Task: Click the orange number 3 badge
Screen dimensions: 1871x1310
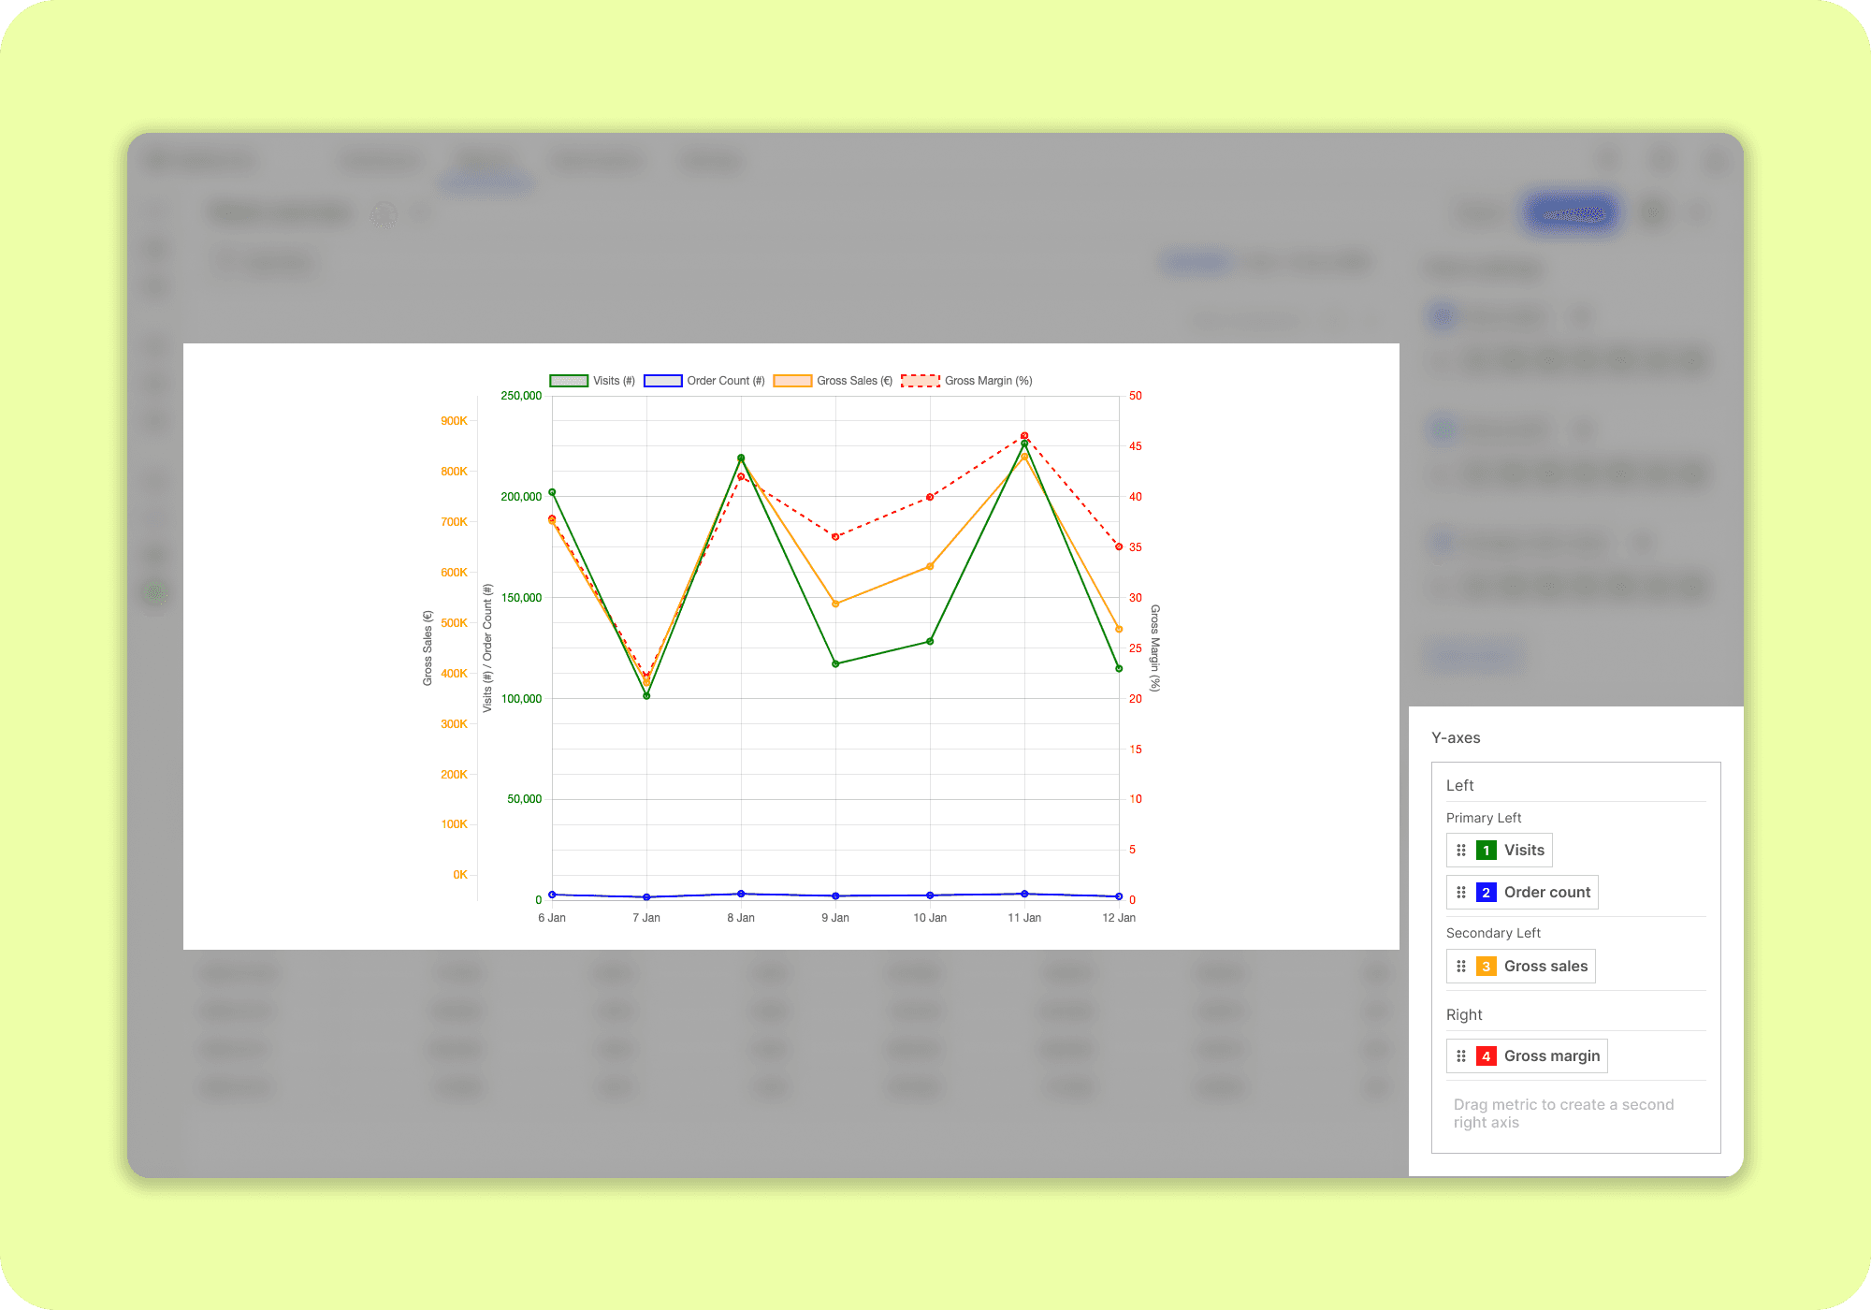Action: [x=1486, y=967]
